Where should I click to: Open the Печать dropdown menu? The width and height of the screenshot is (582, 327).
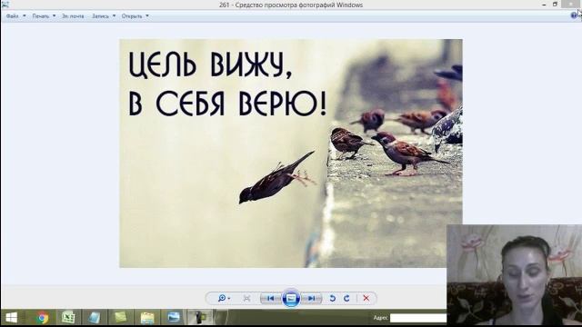click(x=44, y=16)
